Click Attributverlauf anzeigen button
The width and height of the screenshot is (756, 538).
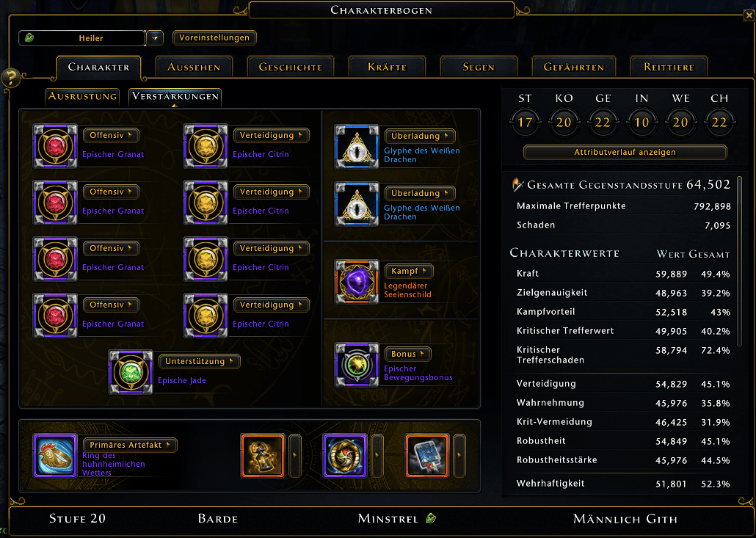625,153
